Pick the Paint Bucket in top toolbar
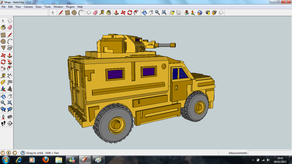The width and height of the screenshot is (292, 164). (108, 13)
